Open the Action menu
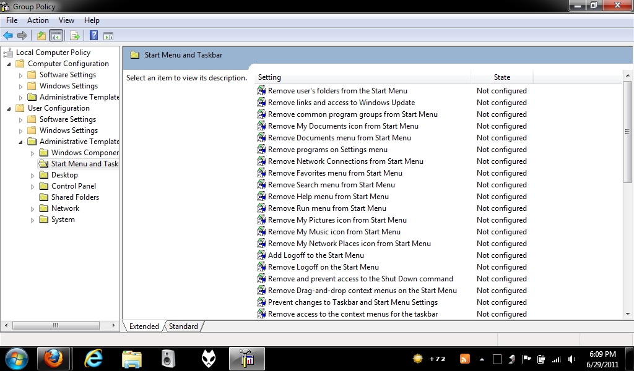Screen dimensions: 634x371 click(x=38, y=20)
